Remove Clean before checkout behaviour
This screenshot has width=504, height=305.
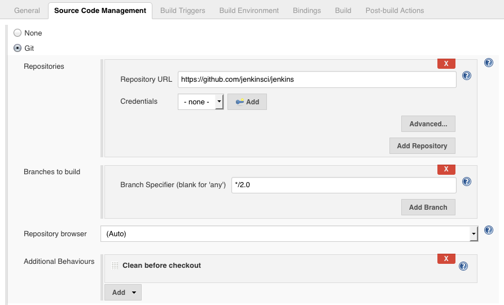tap(446, 259)
